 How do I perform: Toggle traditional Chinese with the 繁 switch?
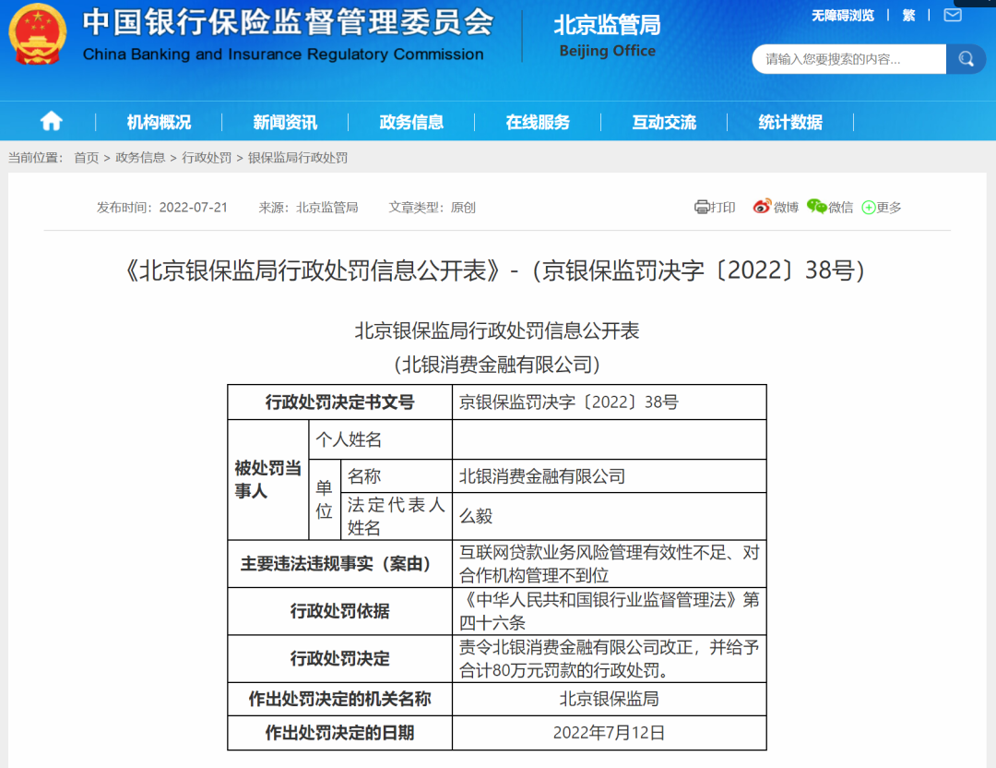tap(908, 15)
